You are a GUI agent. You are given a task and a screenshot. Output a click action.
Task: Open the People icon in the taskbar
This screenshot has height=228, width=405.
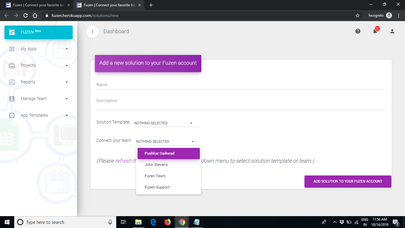[324, 222]
